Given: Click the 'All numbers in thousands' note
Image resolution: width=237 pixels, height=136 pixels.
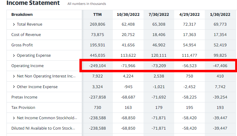Looking at the screenshot, I should coord(87,4).
